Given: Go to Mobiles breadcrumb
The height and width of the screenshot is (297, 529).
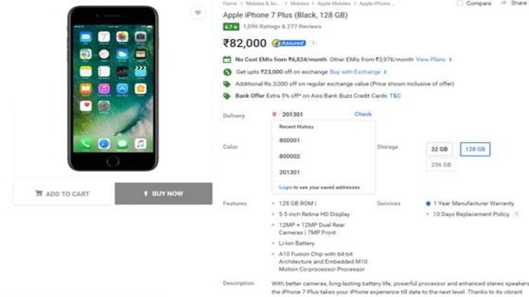Looking at the screenshot, I should click(x=300, y=3).
